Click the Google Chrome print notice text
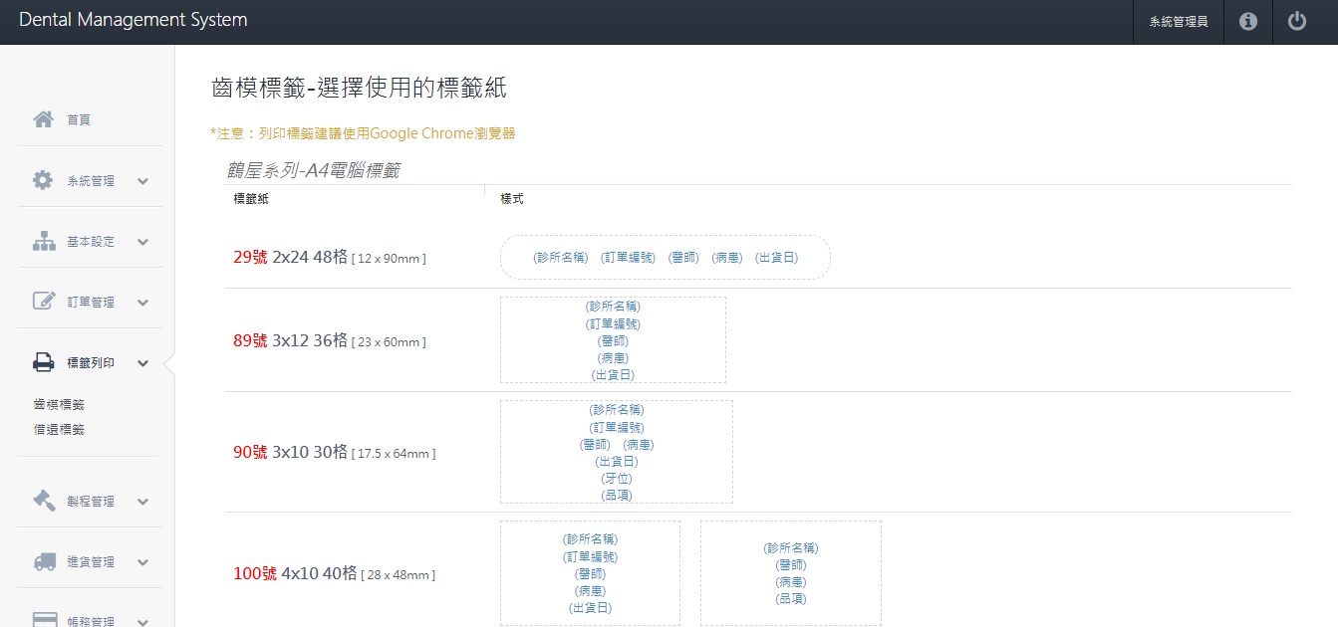The height and width of the screenshot is (627, 1338). (x=363, y=133)
